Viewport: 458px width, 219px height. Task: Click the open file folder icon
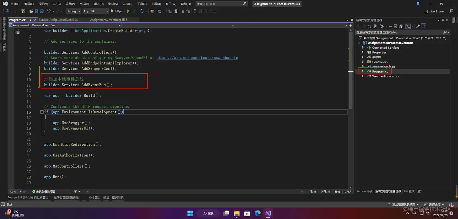point(31,11)
